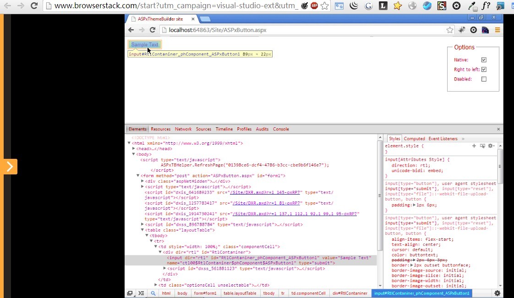
Task: Open the Timeline panel
Action: click(x=224, y=129)
